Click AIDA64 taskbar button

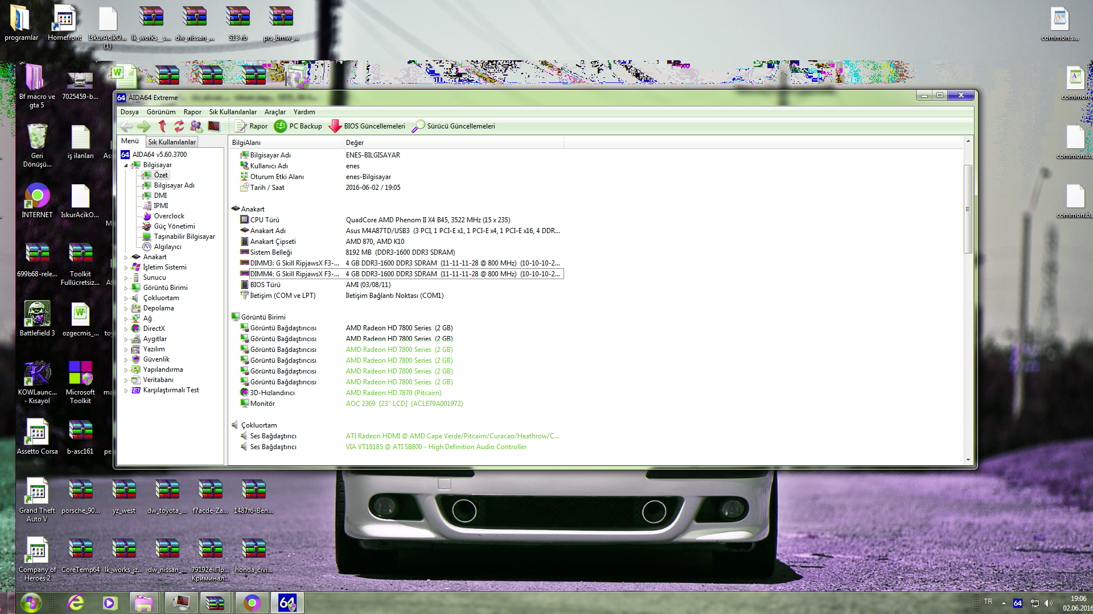(x=287, y=603)
